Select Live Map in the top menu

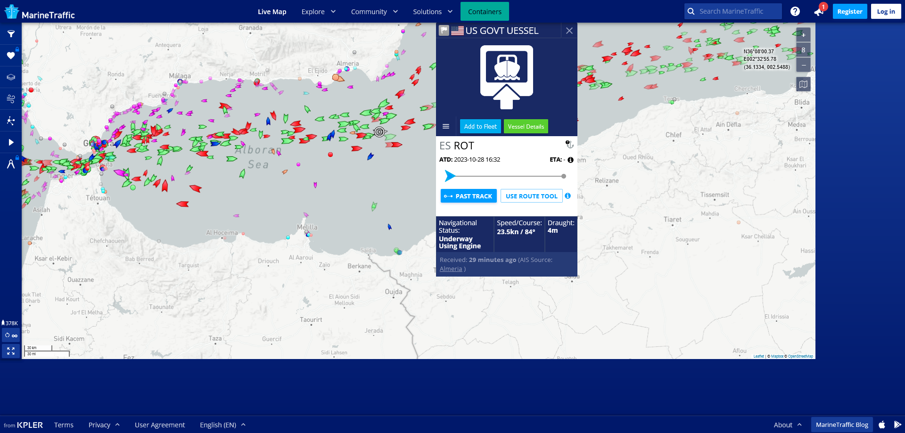(x=272, y=12)
